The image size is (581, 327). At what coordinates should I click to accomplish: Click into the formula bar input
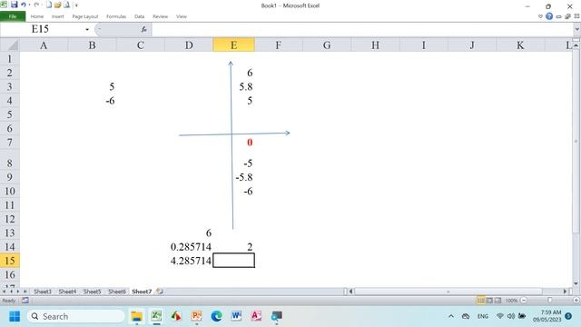[361, 29]
